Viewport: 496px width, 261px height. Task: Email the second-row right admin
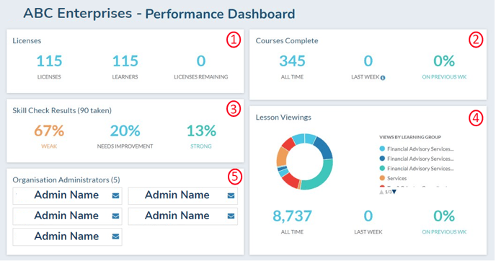pos(231,216)
